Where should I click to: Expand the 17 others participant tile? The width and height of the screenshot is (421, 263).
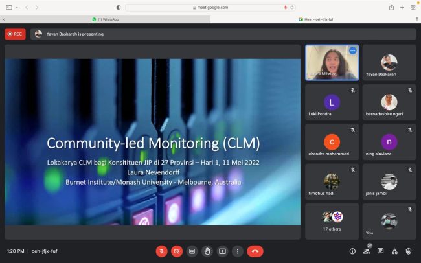pyautogui.click(x=332, y=221)
